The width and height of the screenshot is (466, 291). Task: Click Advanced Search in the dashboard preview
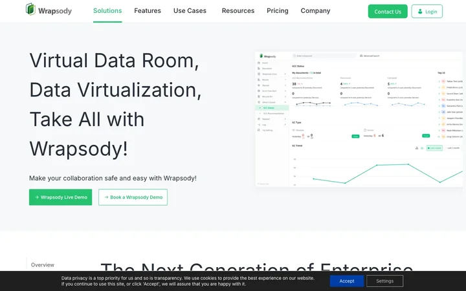[370, 56]
